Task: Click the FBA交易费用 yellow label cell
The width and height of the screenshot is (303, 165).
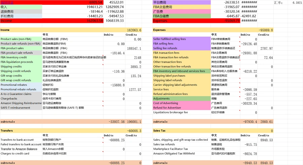Action: click(x=182, y=7)
